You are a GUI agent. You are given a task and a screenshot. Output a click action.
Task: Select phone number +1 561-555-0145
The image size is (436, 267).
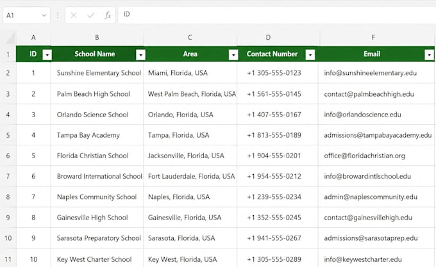[274, 94]
